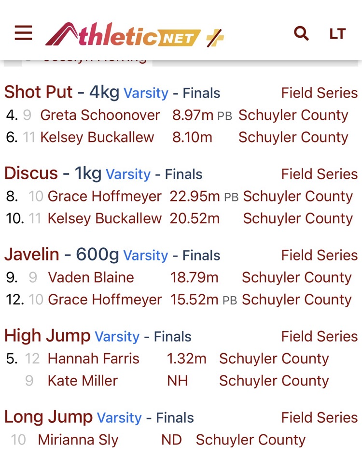
Task: Open Greta Schoonover's athlete profile
Action: coord(100,115)
